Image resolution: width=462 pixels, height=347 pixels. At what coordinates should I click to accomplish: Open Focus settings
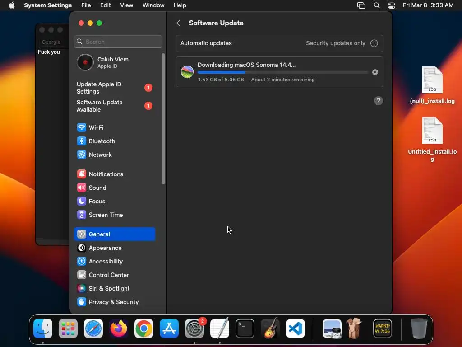click(x=114, y=201)
